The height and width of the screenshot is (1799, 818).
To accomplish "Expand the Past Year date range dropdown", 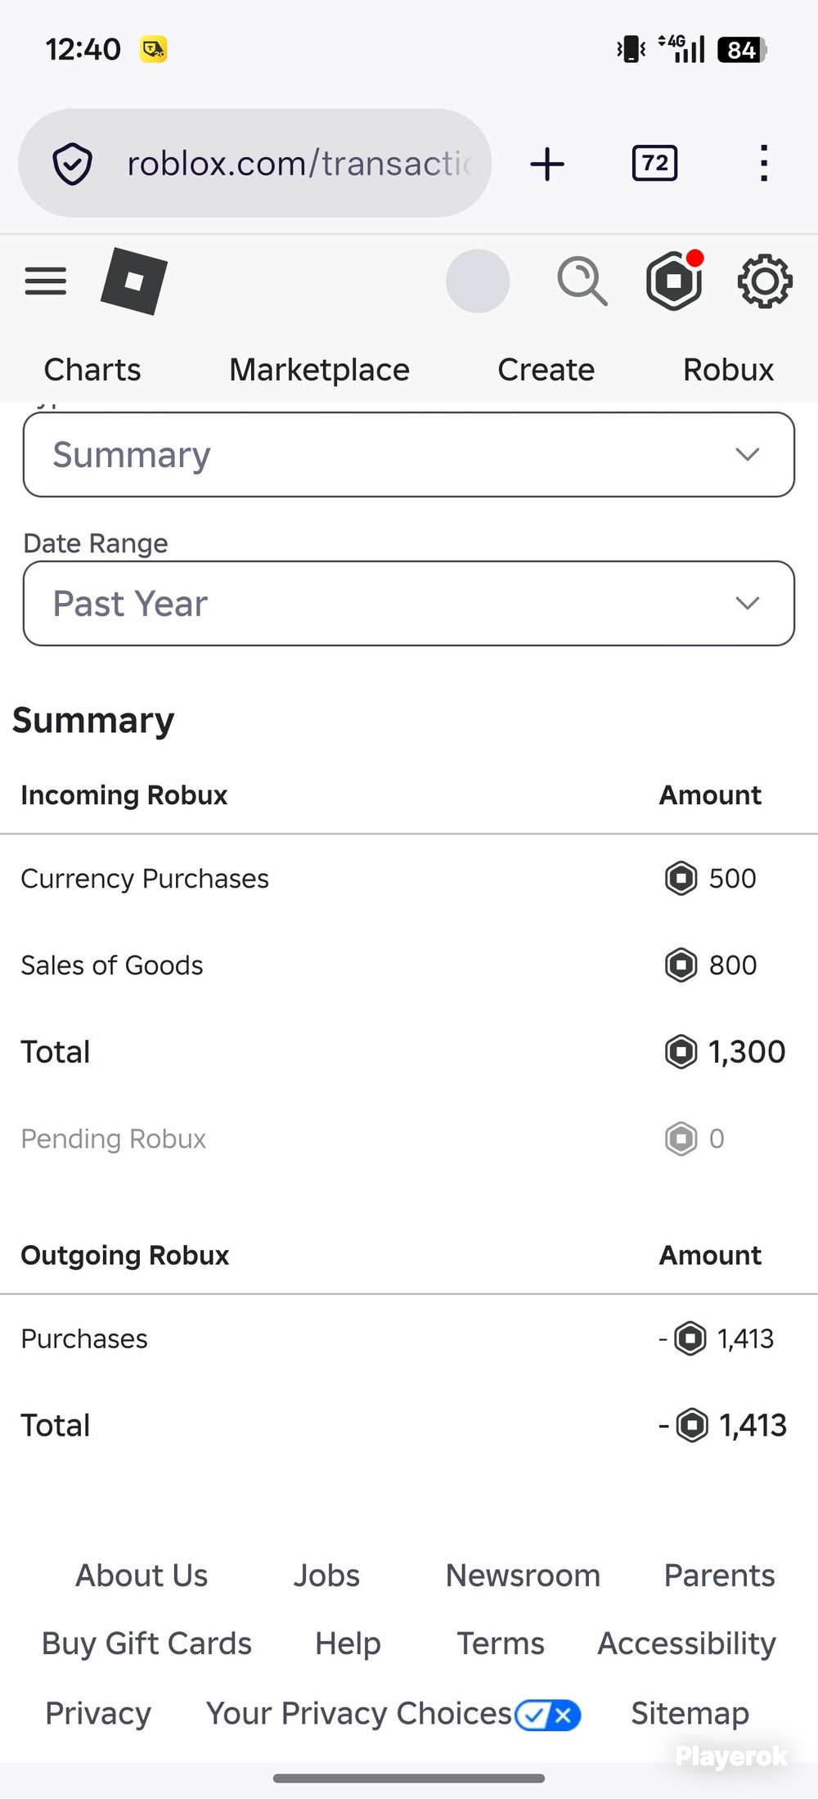I will point(409,603).
